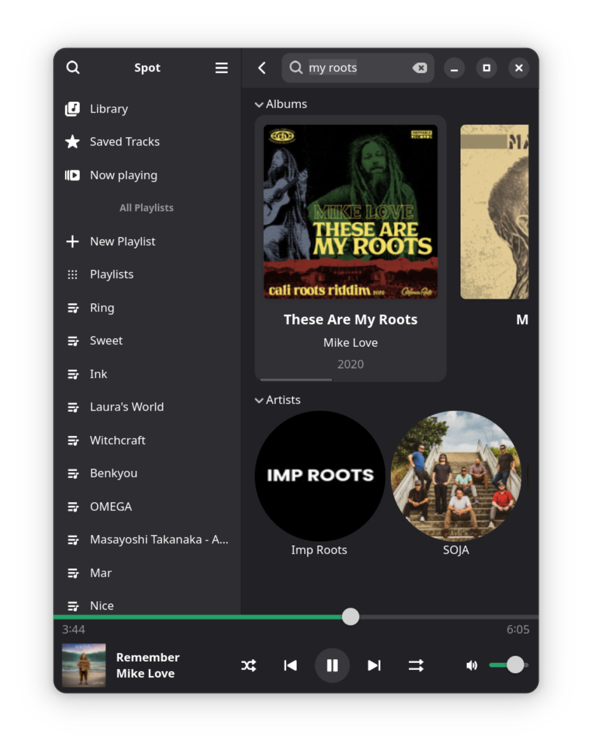Click the elapsed time 3:44
The image size is (592, 752).
(73, 629)
